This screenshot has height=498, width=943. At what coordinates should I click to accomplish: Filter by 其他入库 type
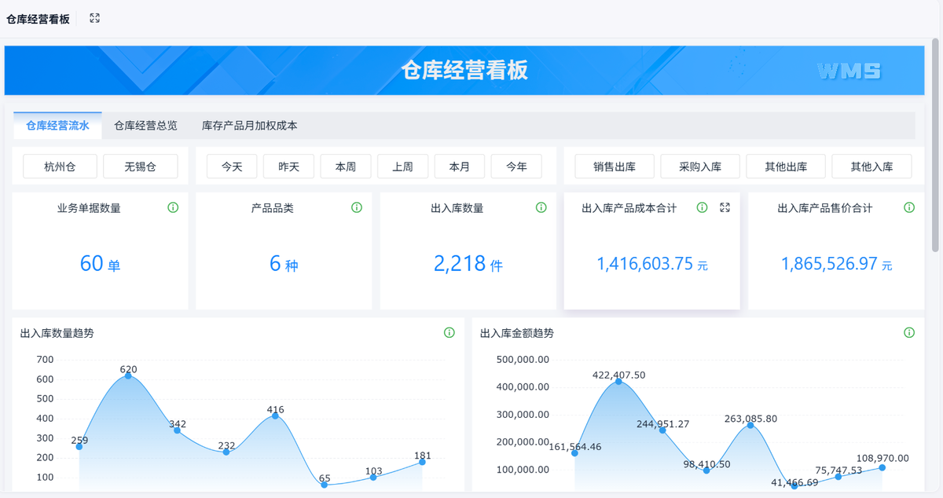[x=872, y=167]
